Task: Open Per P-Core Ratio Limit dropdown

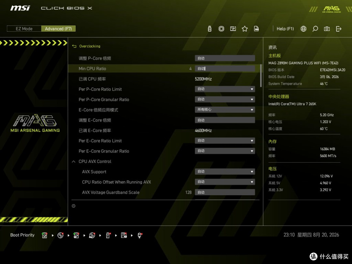Action: click(225, 89)
